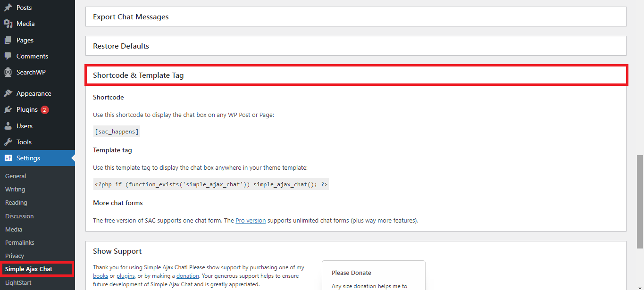Go to Discussion settings
This screenshot has height=290, width=644.
click(19, 216)
